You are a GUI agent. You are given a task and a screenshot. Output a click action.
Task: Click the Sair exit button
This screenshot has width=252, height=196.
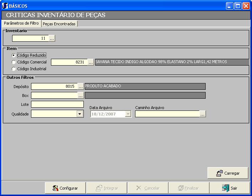coord(229,188)
